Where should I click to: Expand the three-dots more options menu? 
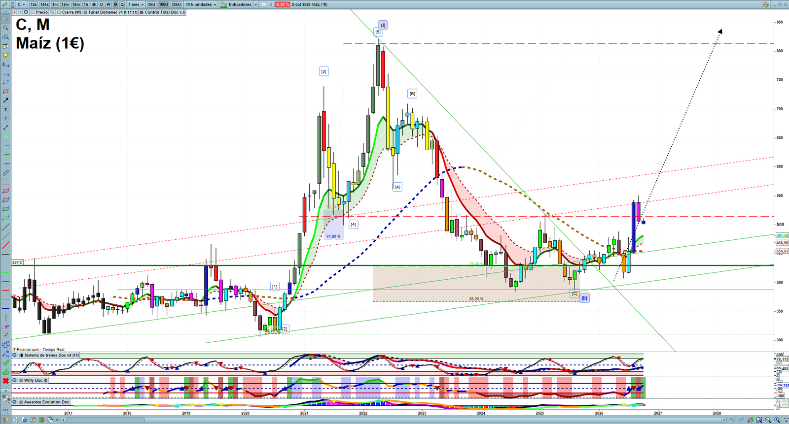coord(6,410)
